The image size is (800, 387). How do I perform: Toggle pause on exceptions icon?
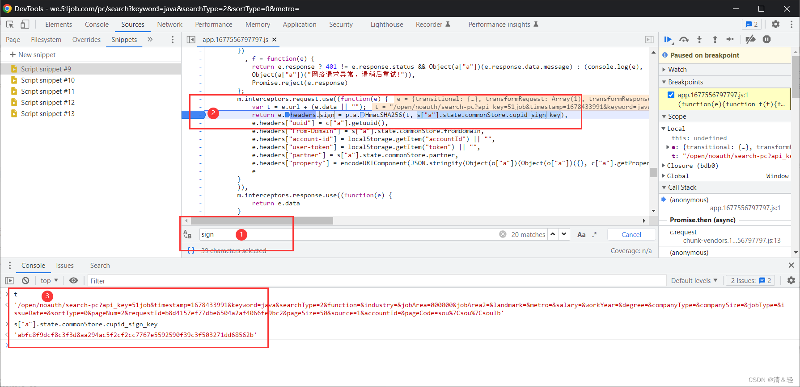pos(766,40)
